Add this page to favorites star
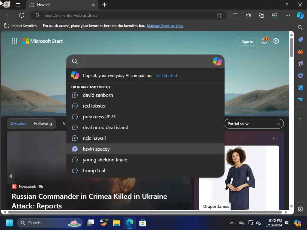Screen dimensions: 307x230 pyautogui.click(x=219, y=15)
